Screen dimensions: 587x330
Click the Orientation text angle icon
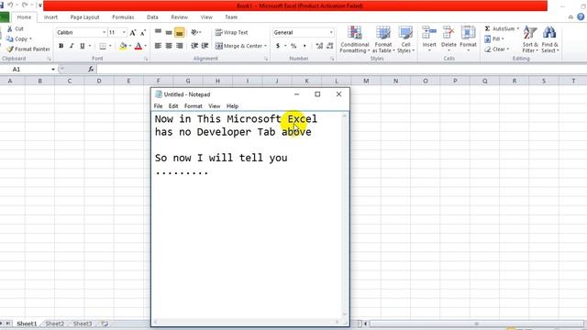tap(194, 33)
